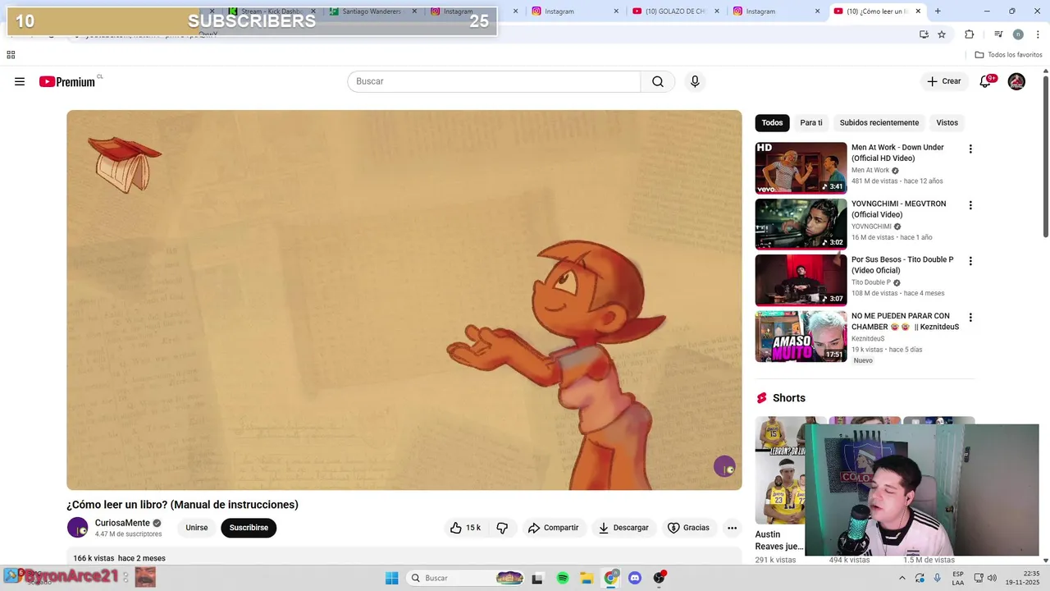The width and height of the screenshot is (1050, 591).
Task: Bookmark this page with star icon
Action: click(x=942, y=34)
